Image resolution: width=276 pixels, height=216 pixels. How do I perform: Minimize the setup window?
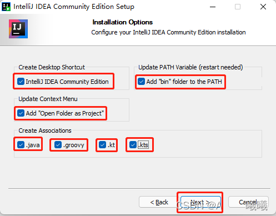(213, 7)
